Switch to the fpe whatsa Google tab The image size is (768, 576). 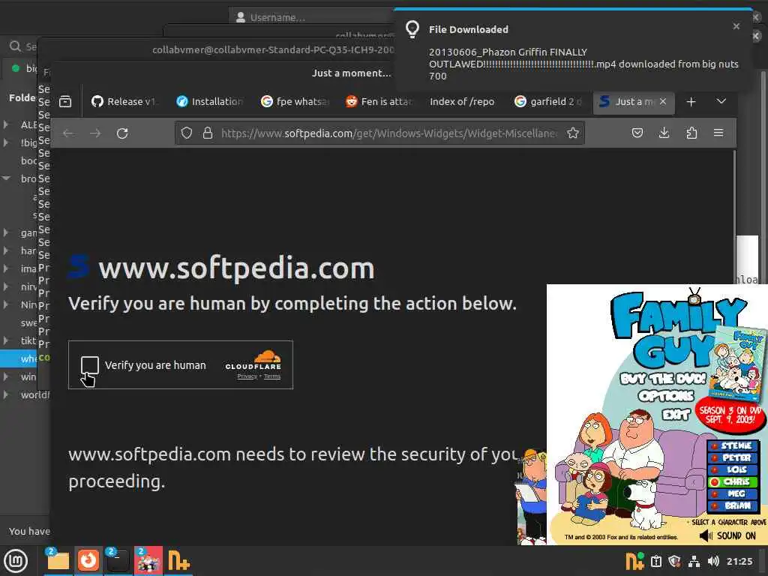[x=295, y=102]
